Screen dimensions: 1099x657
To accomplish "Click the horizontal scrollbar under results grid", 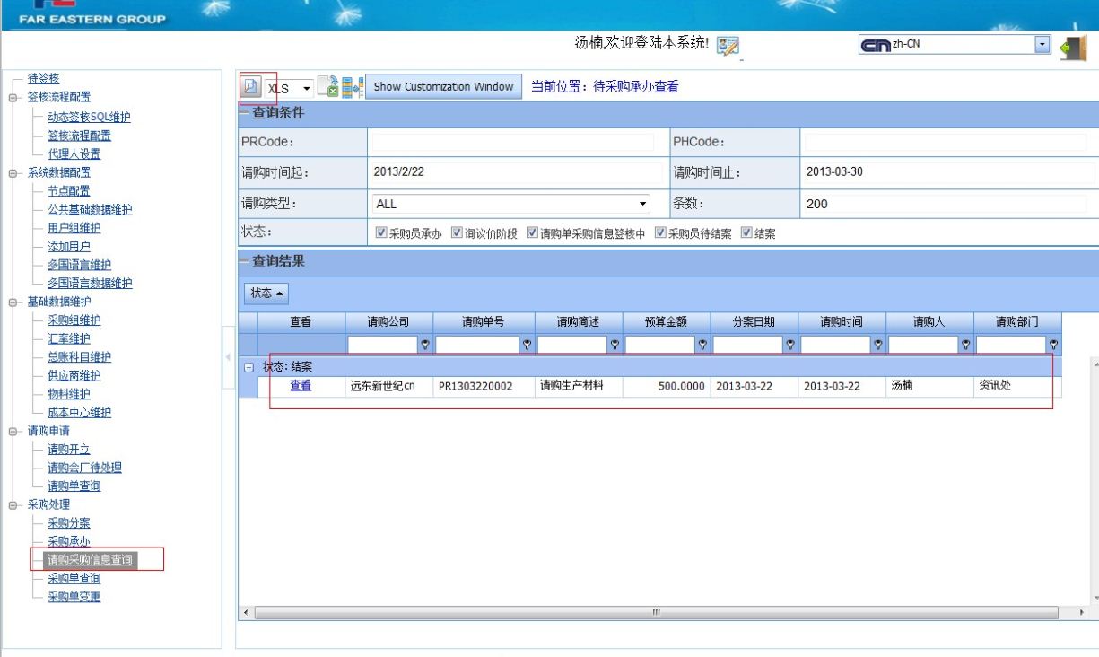I will (655, 612).
